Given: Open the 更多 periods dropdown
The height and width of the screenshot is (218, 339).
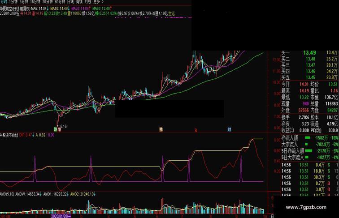Looking at the screenshot, I should (x=98, y=2).
